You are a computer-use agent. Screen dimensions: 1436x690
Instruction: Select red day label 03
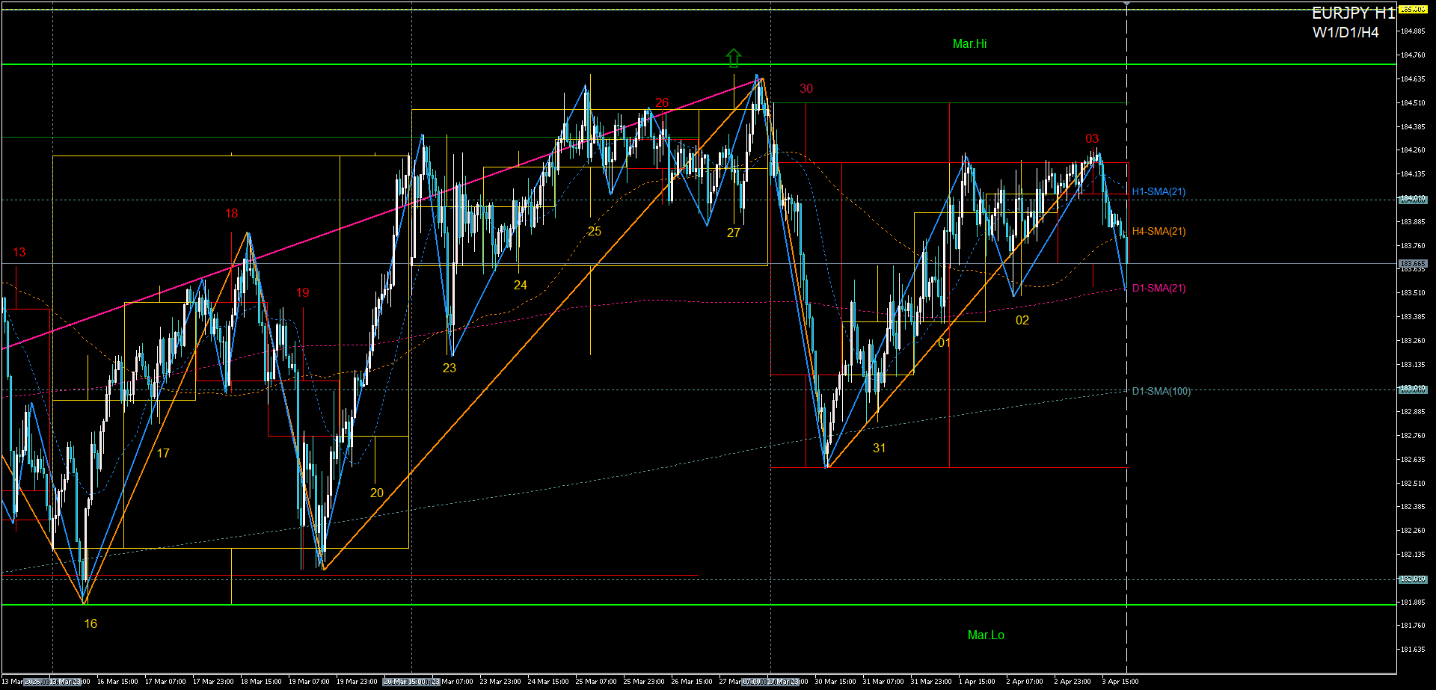coord(1092,139)
